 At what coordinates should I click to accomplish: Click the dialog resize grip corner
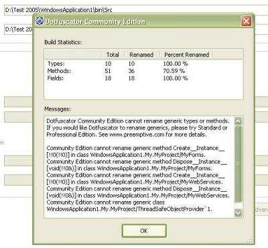click(x=250, y=240)
